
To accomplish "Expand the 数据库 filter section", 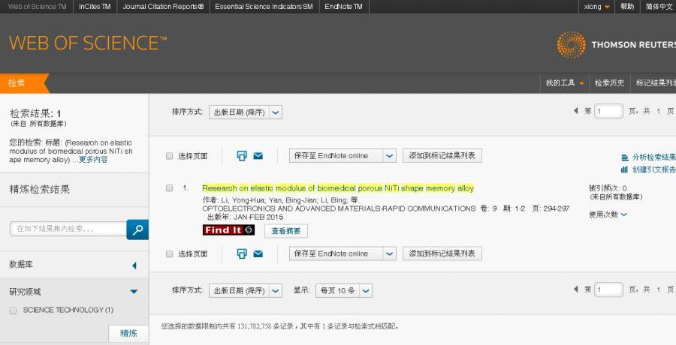I will (134, 265).
